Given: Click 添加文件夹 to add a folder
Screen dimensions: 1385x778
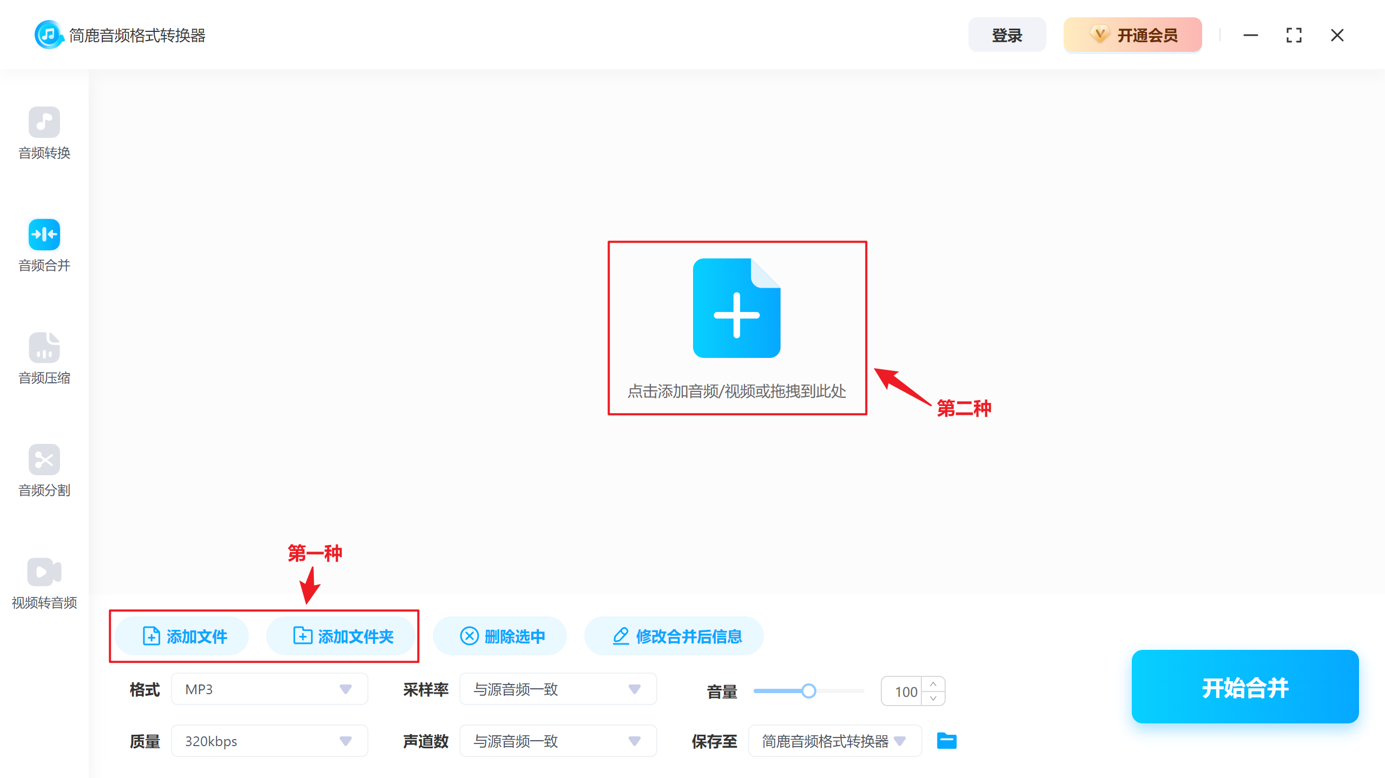Looking at the screenshot, I should click(x=342, y=636).
